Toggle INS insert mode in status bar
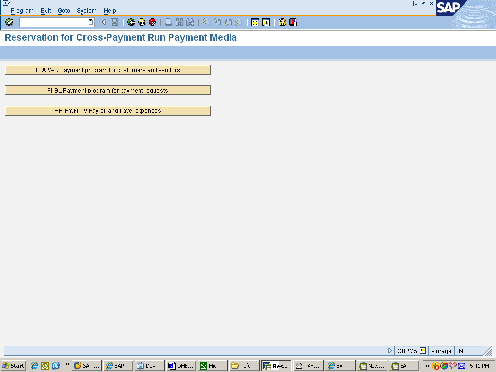 pos(462,351)
